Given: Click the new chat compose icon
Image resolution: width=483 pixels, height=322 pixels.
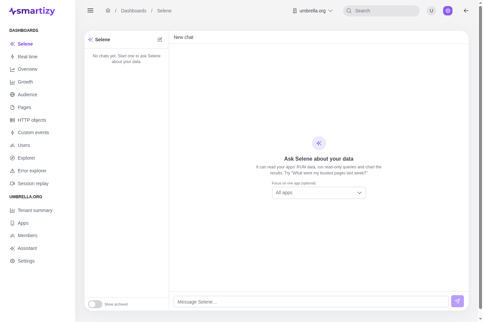Looking at the screenshot, I should (160, 40).
